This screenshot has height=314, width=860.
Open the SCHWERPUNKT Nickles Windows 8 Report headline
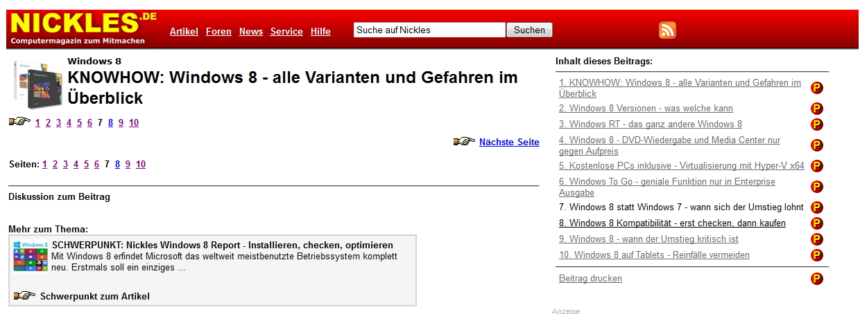pos(223,245)
